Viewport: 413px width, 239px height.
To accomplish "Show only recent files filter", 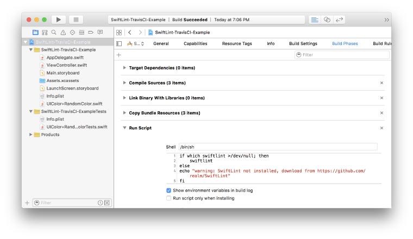I will (100, 203).
